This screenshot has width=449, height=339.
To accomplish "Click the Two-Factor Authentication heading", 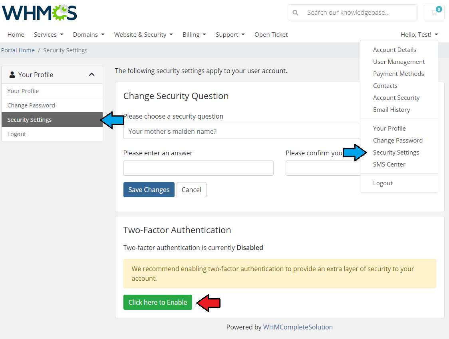I will tap(177, 230).
